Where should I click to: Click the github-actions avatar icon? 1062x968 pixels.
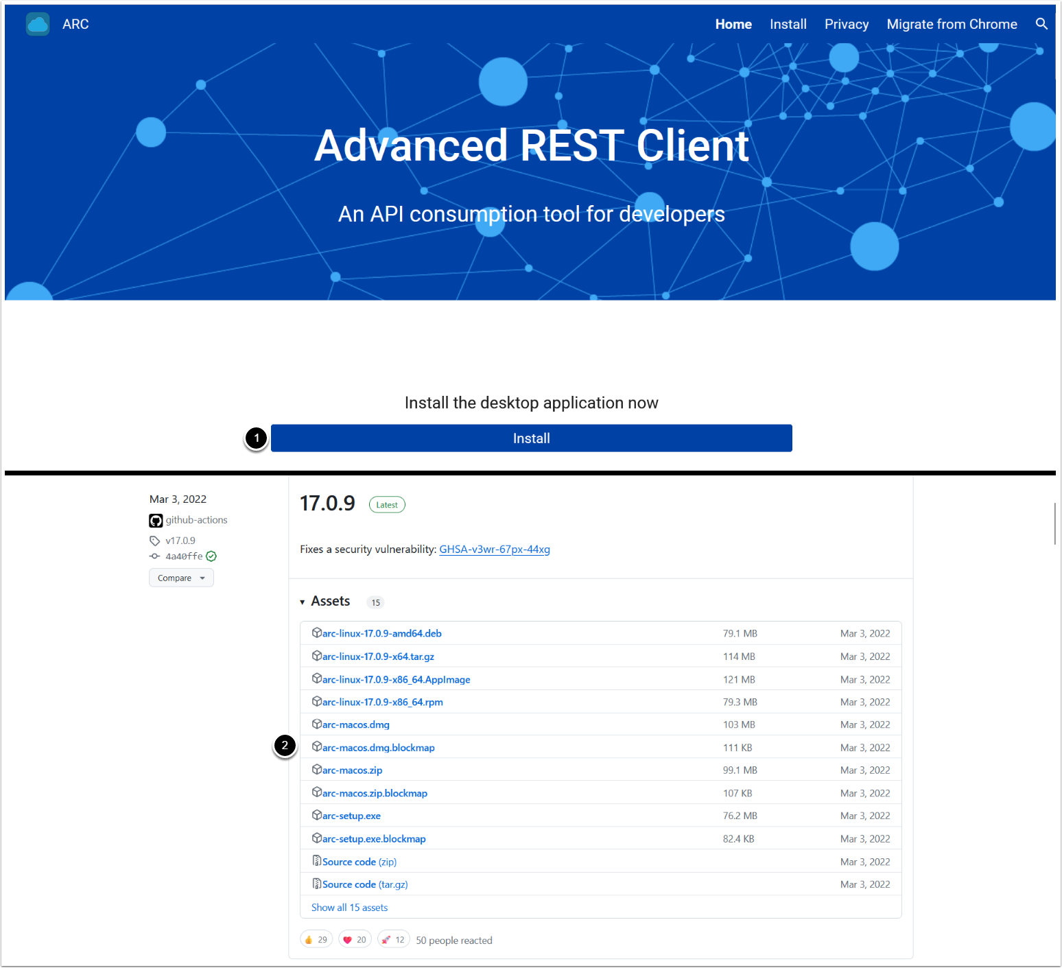[156, 521]
